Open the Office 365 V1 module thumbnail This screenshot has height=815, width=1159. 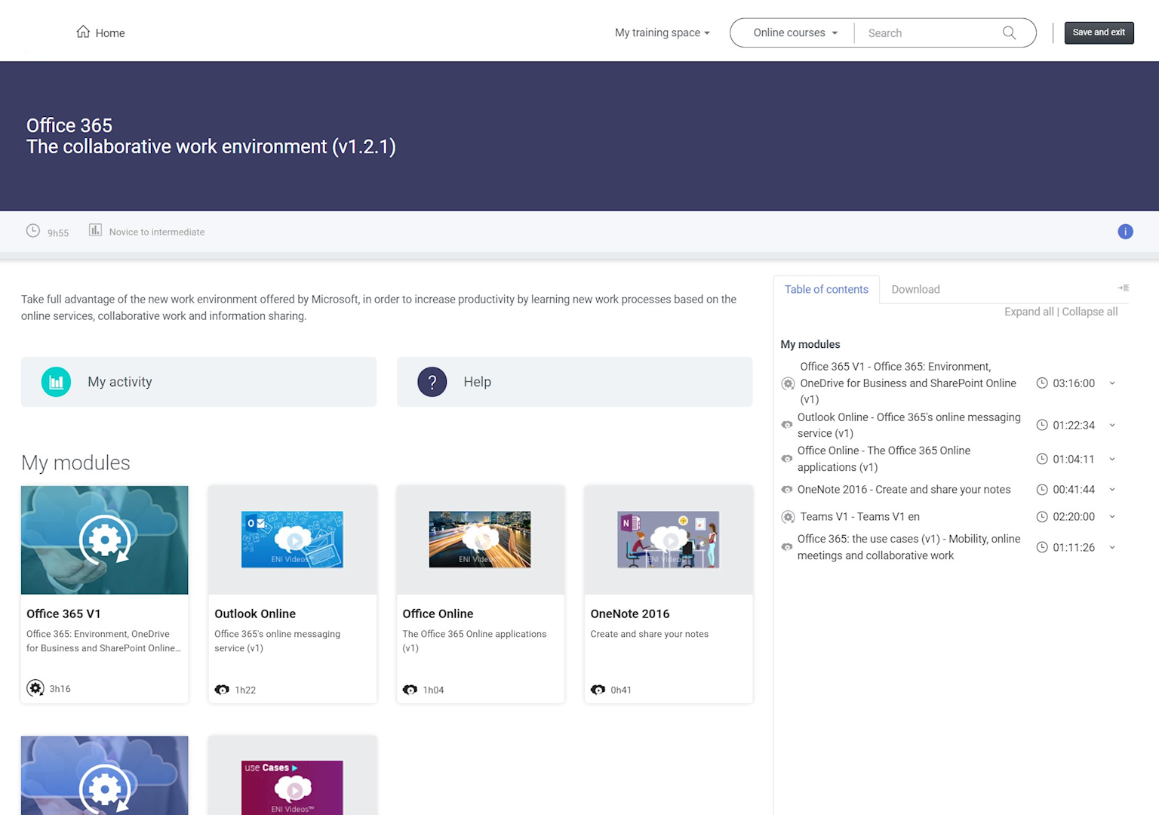click(x=105, y=540)
